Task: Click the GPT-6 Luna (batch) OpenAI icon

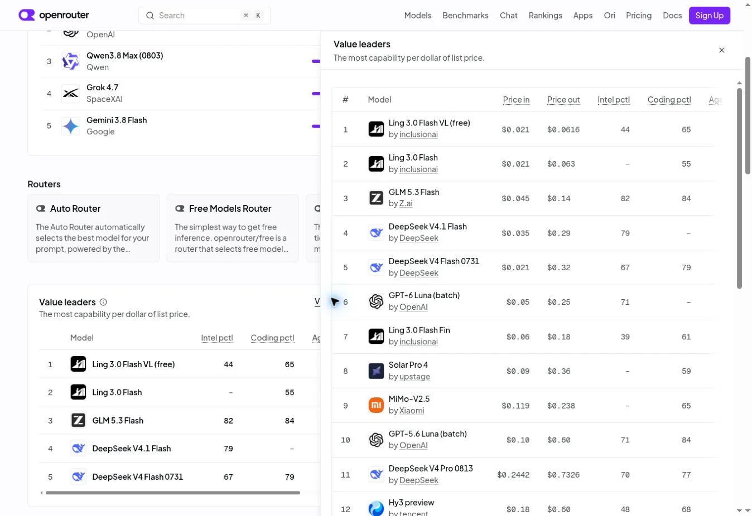Action: (x=376, y=301)
